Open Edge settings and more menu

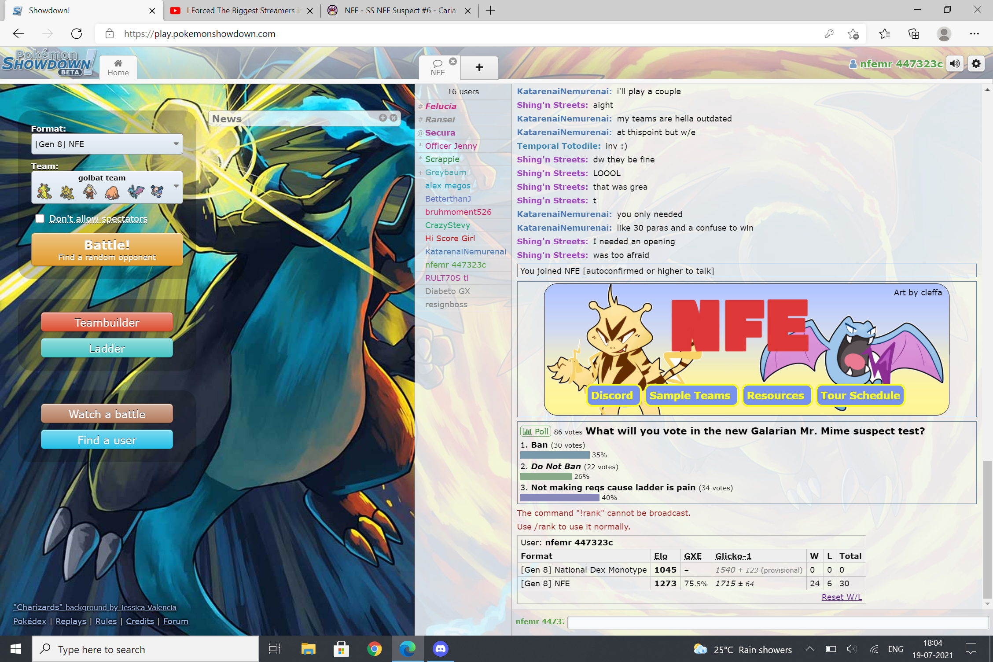coord(974,34)
